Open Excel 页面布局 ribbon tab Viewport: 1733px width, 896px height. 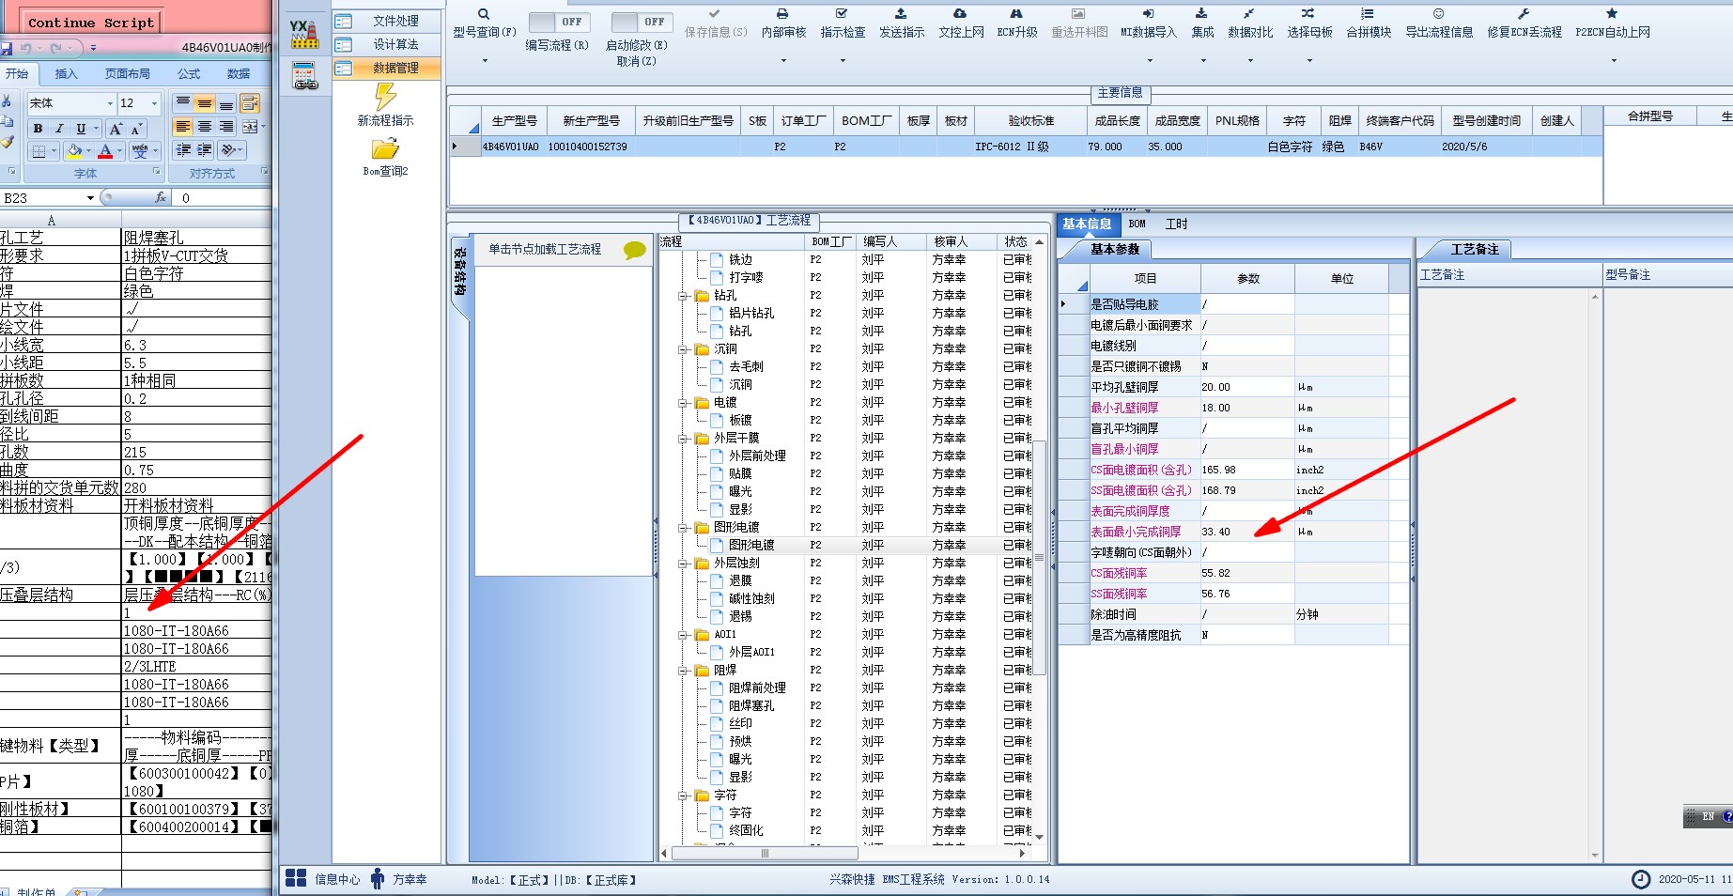[127, 73]
